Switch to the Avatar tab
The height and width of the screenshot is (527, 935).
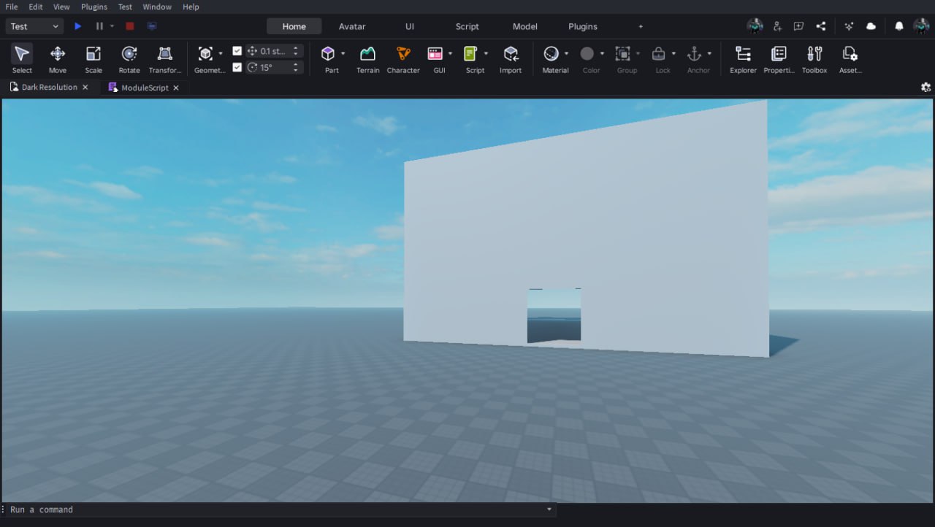tap(352, 26)
